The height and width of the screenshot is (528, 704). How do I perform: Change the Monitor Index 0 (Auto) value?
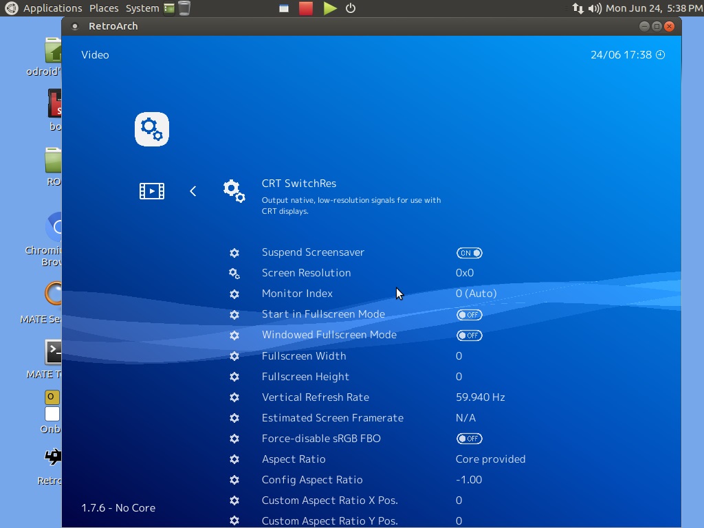tap(476, 294)
